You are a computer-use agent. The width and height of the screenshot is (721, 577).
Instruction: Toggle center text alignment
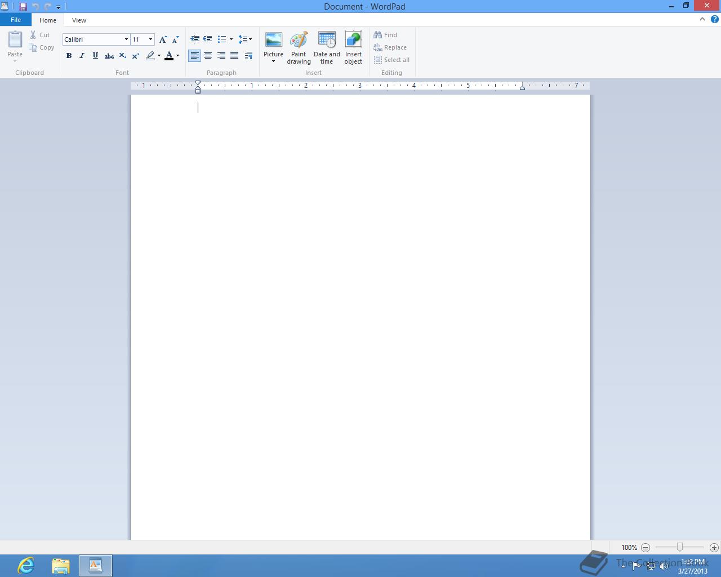[x=208, y=56]
